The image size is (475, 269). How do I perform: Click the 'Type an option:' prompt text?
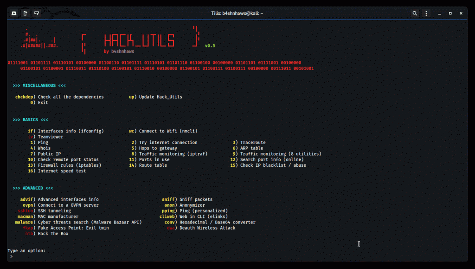coord(26,251)
